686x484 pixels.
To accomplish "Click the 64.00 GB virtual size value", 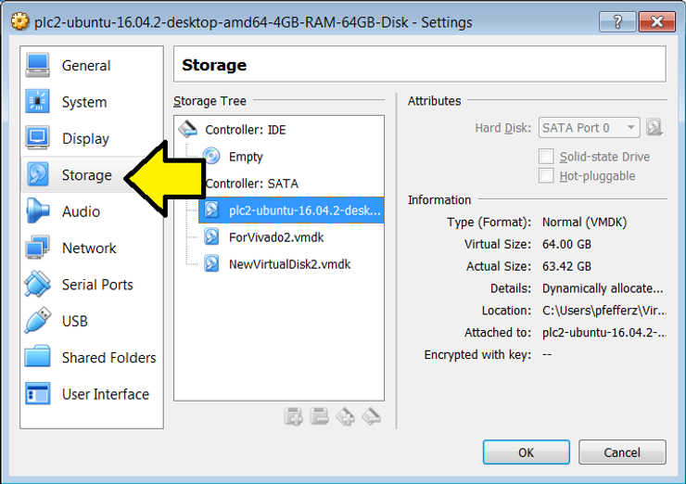I will (x=566, y=244).
